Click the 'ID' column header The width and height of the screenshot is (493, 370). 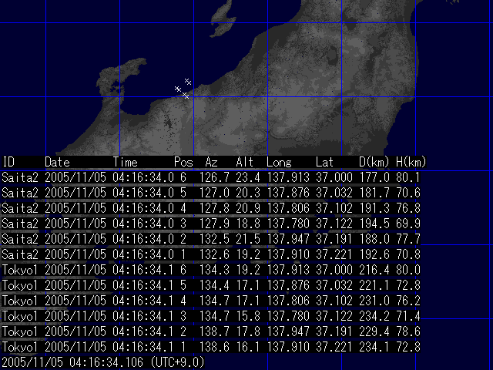point(8,163)
